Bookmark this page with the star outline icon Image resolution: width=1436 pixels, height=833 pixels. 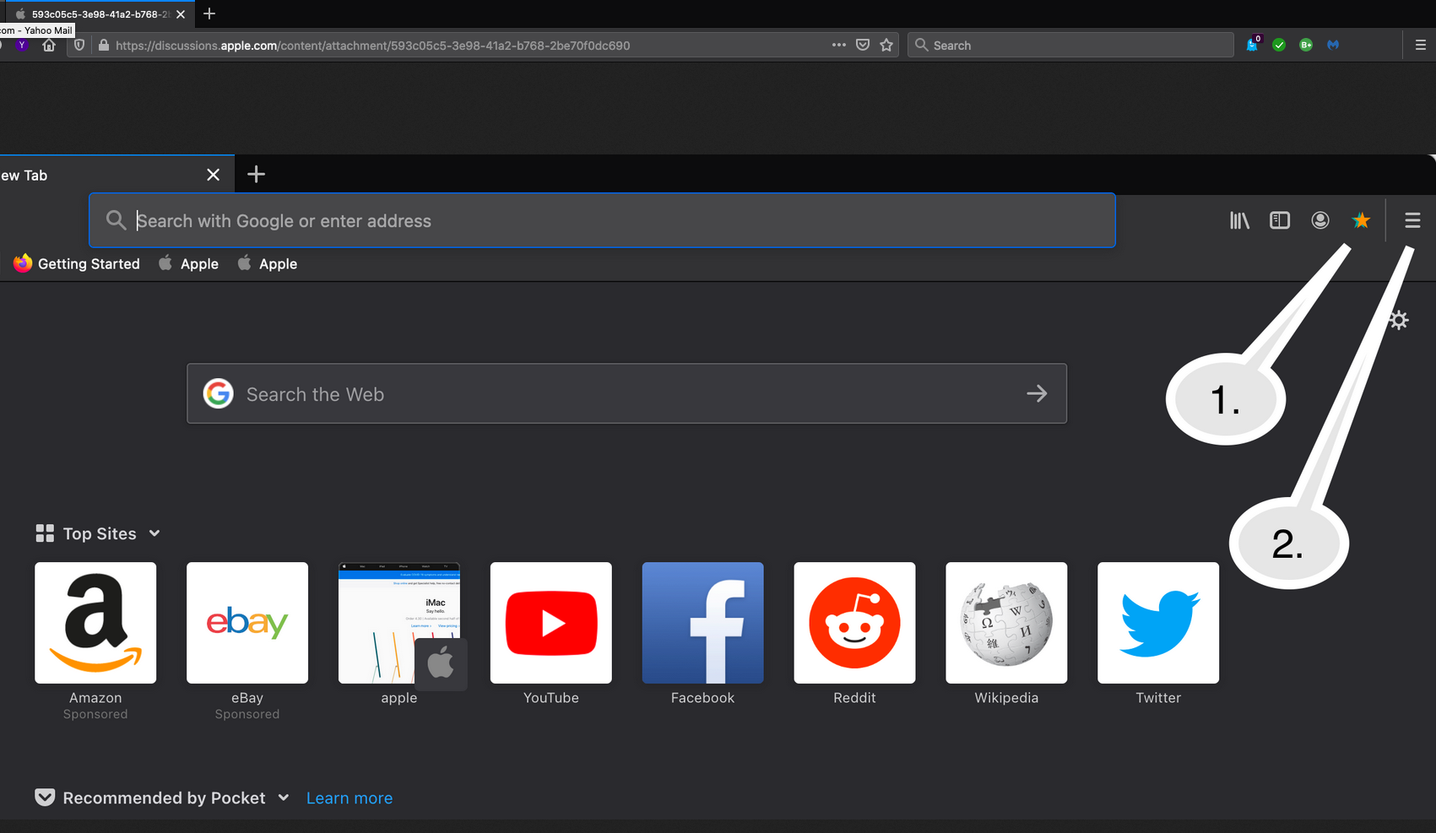click(x=886, y=46)
